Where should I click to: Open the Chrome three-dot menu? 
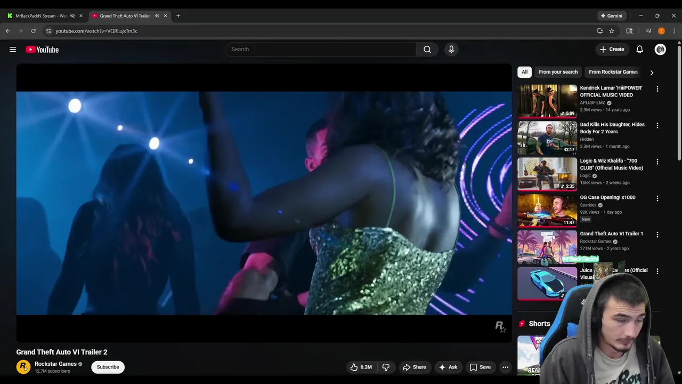674,31
